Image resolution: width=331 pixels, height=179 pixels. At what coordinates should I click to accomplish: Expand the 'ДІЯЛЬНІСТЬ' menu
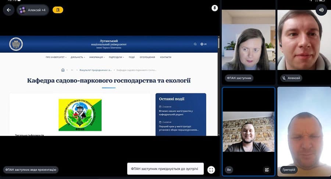[78, 57]
